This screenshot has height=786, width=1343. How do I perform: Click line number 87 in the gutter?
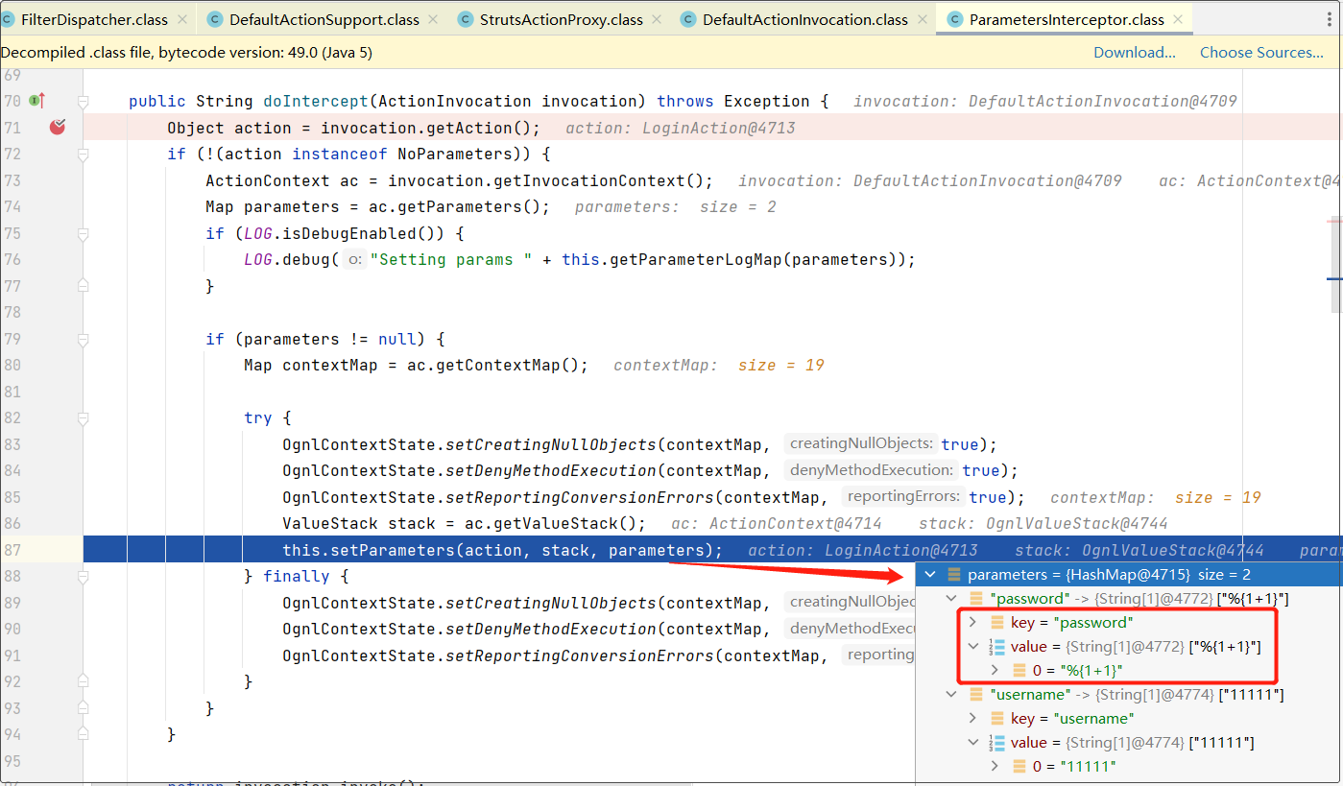tap(12, 550)
